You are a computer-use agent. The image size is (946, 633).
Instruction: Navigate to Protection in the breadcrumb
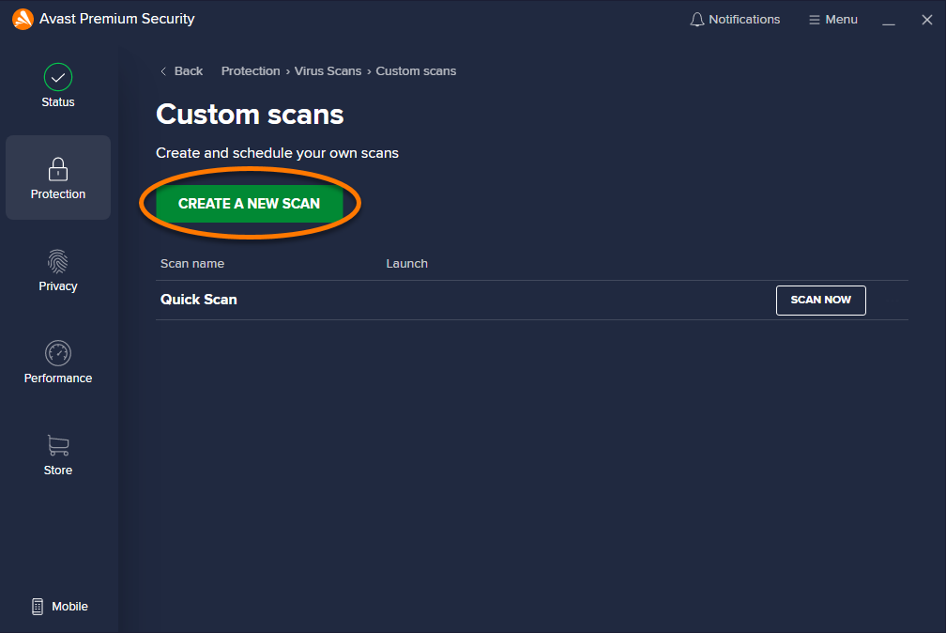[251, 71]
